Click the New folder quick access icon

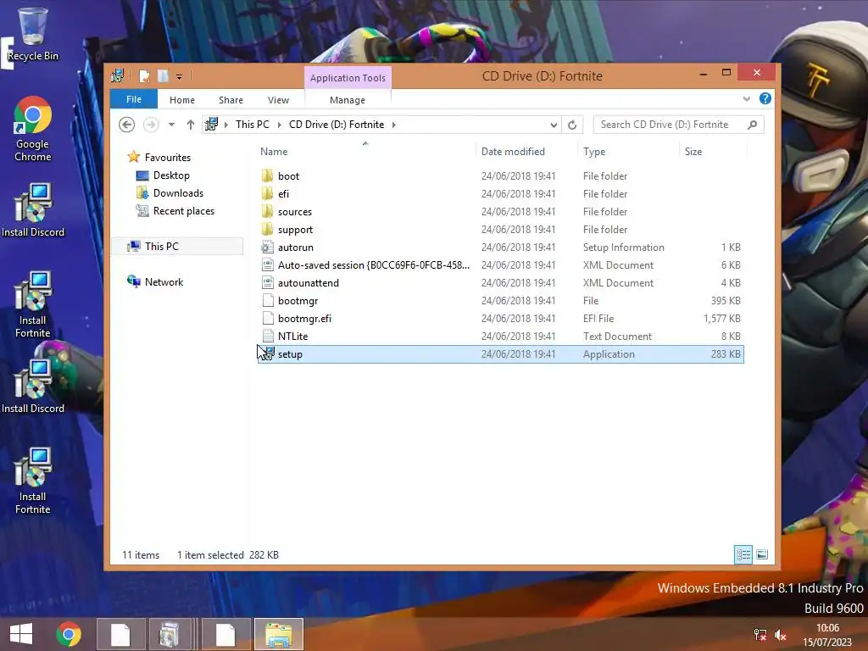[163, 75]
